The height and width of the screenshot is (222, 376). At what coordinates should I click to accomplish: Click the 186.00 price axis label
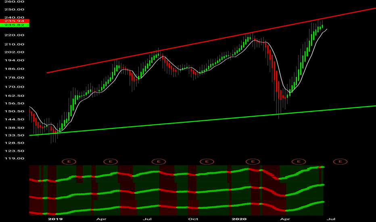point(15,69)
